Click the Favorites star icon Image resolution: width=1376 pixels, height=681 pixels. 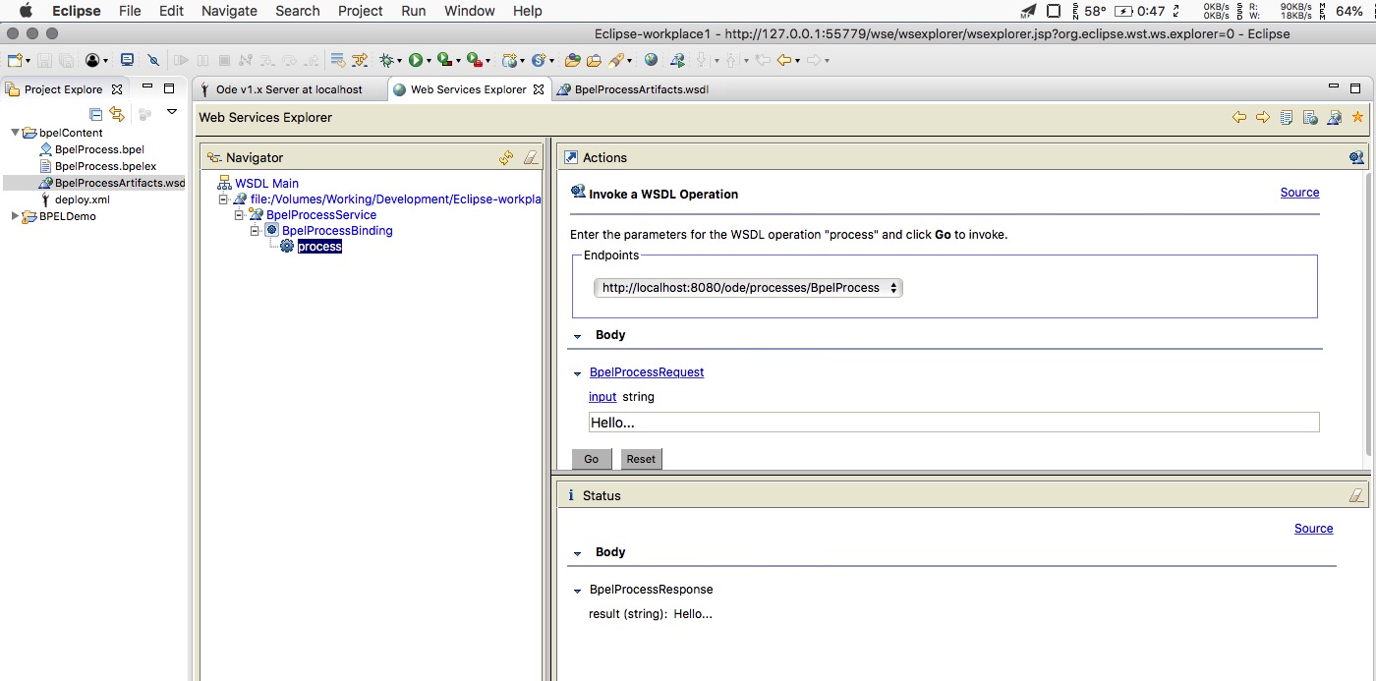1357,117
